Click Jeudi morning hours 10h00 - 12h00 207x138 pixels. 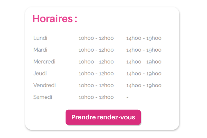pos(96,73)
